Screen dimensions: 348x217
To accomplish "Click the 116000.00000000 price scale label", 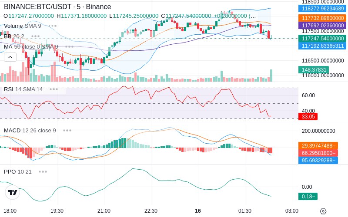I will coord(323,76).
